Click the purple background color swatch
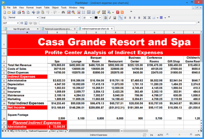This screenshot has width=204, height=139. coord(161,17)
